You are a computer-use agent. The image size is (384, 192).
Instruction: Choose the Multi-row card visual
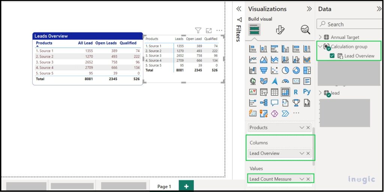[x=307, y=81]
